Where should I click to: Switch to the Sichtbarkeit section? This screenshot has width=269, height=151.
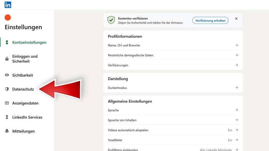22,75
